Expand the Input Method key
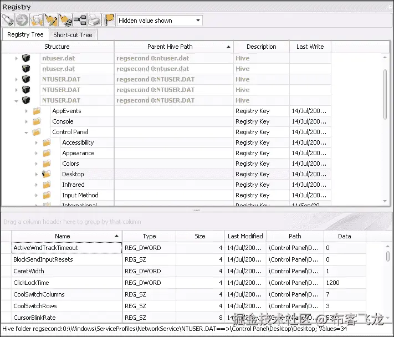Image resolution: width=394 pixels, height=337 pixels. point(36,195)
